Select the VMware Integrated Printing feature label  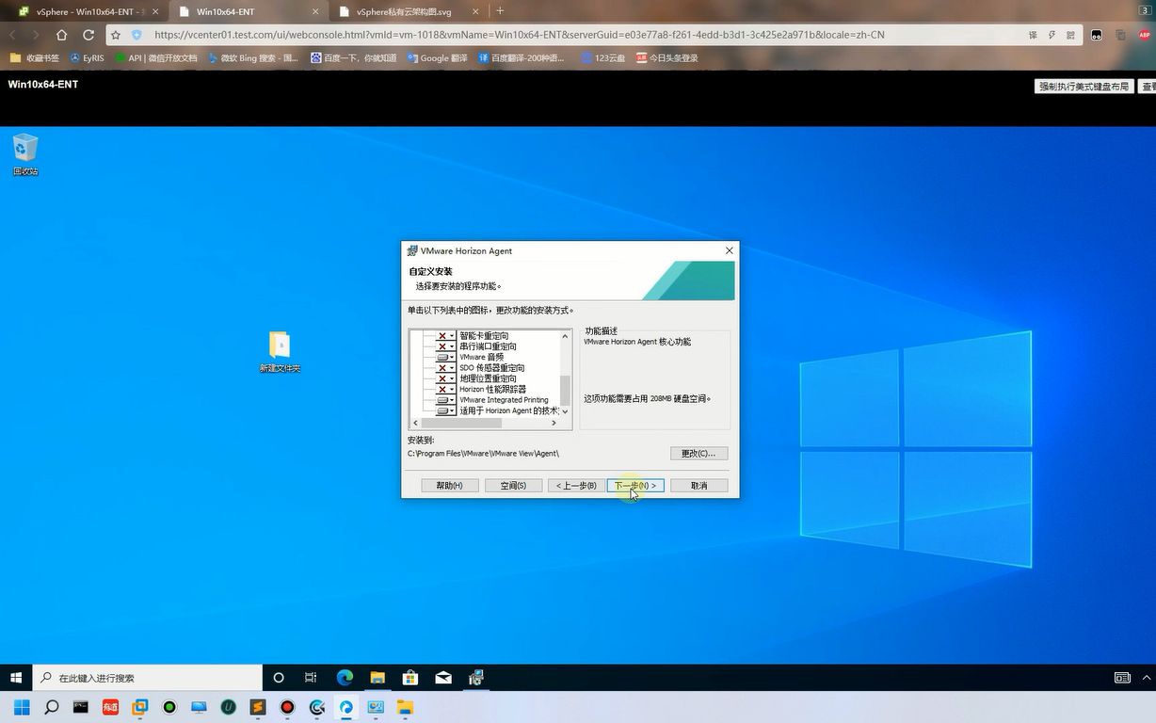(x=504, y=400)
